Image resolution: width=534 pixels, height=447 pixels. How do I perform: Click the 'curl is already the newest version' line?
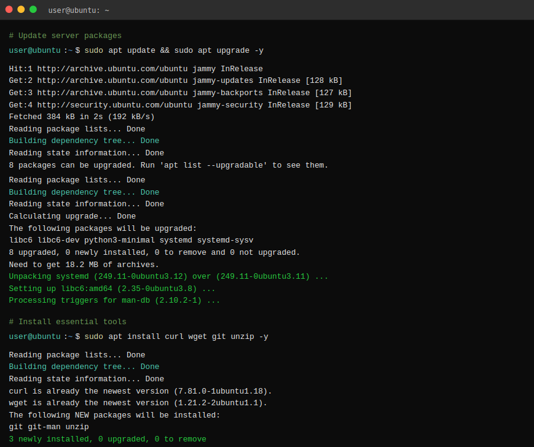140,391
